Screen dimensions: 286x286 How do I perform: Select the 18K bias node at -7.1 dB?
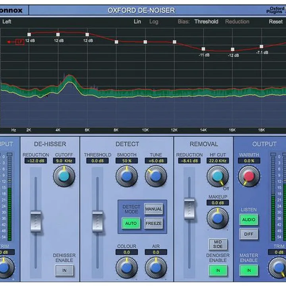coord(261,47)
